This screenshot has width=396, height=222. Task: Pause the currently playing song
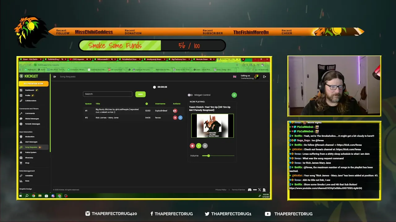pyautogui.click(x=205, y=146)
